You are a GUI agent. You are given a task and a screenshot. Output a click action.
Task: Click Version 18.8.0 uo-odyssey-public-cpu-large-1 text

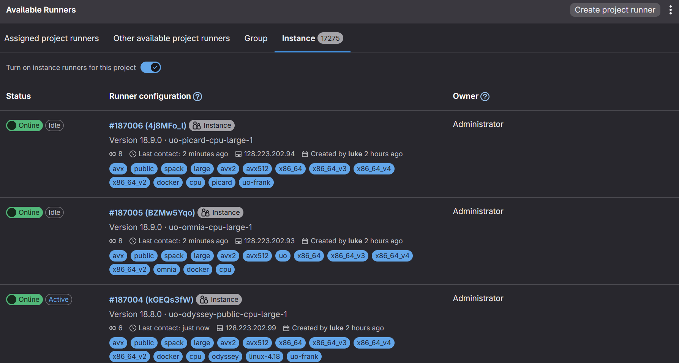tap(198, 314)
